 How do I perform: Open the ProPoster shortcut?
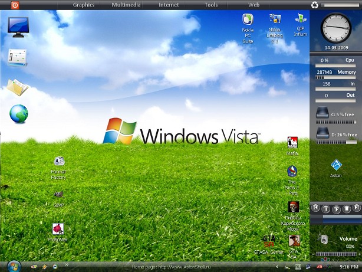(x=58, y=232)
